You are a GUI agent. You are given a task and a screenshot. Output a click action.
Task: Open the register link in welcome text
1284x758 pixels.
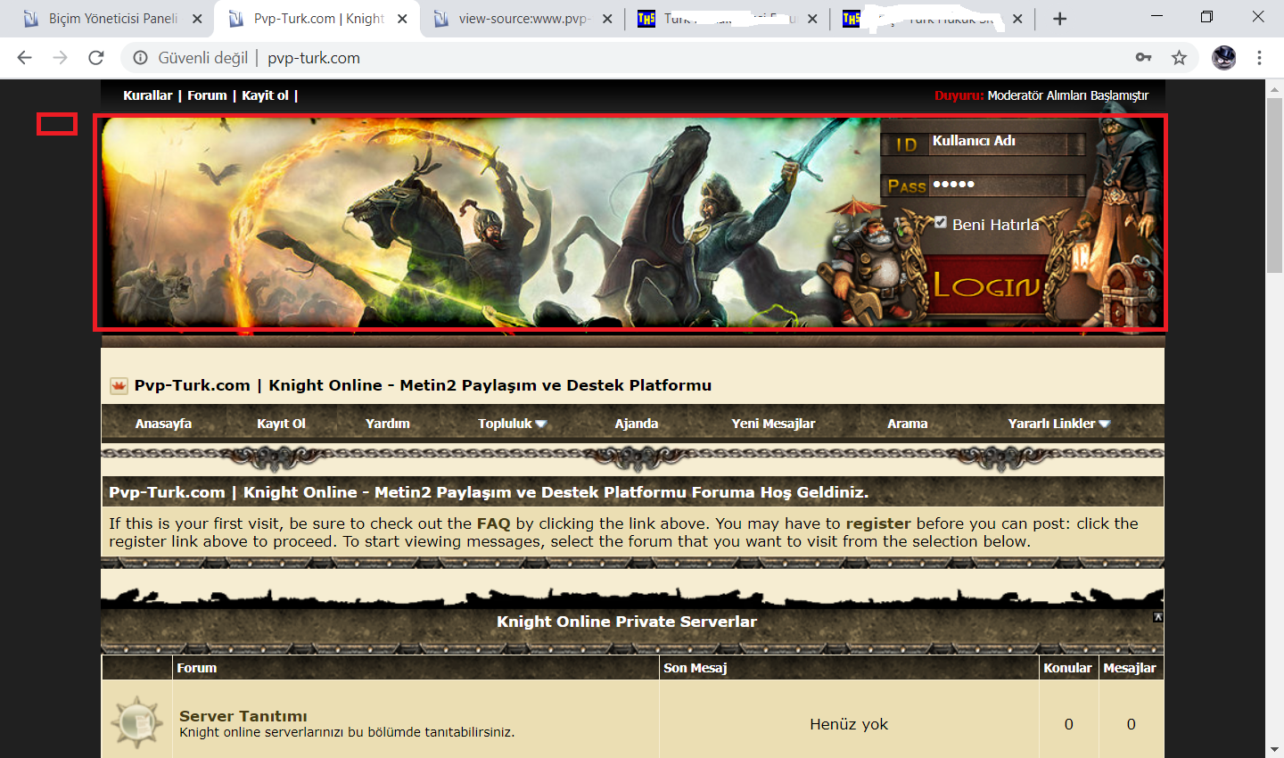(x=878, y=523)
